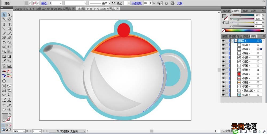
Task: Switch to document tab 2008918491574
Action: pyautogui.click(x=44, y=9)
